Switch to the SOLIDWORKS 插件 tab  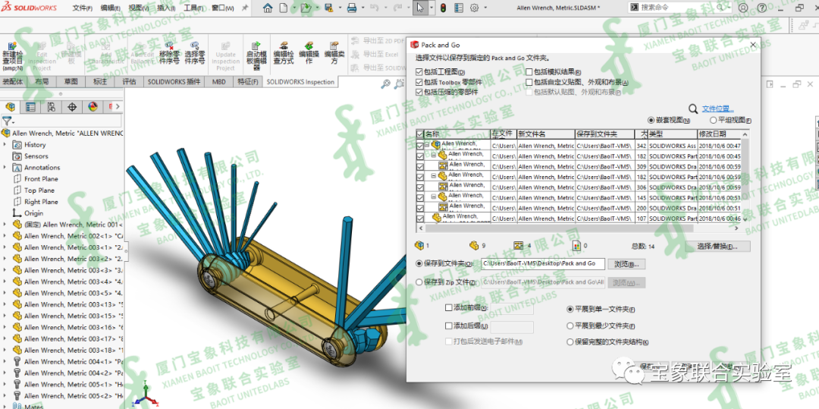(174, 81)
